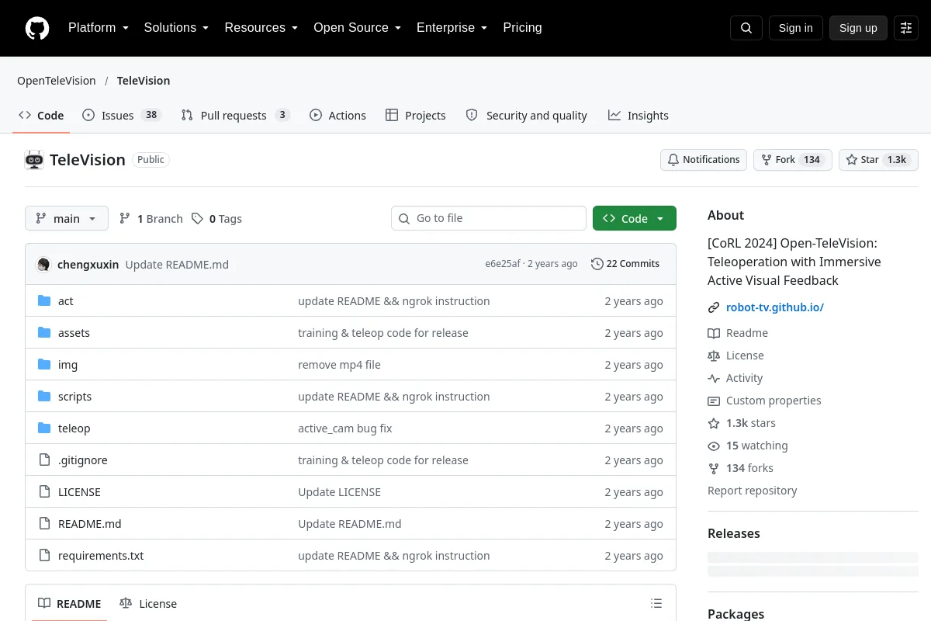Click the TeleVision repository avatar

34,160
